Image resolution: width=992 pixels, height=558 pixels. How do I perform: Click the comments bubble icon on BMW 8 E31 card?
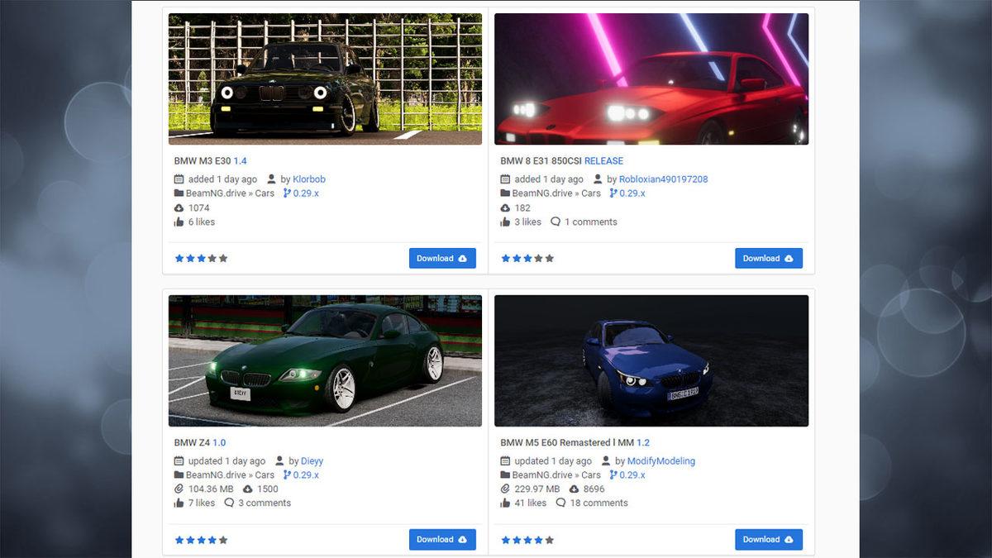[x=556, y=222]
